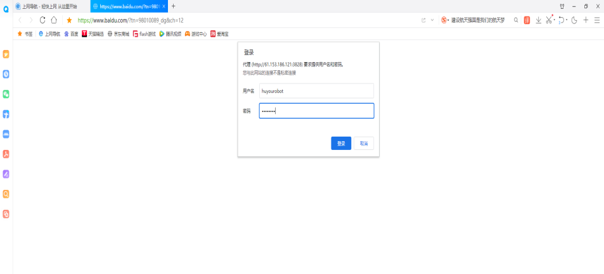
Task: Open the 书签 bookmarks button
Action: click(25, 34)
